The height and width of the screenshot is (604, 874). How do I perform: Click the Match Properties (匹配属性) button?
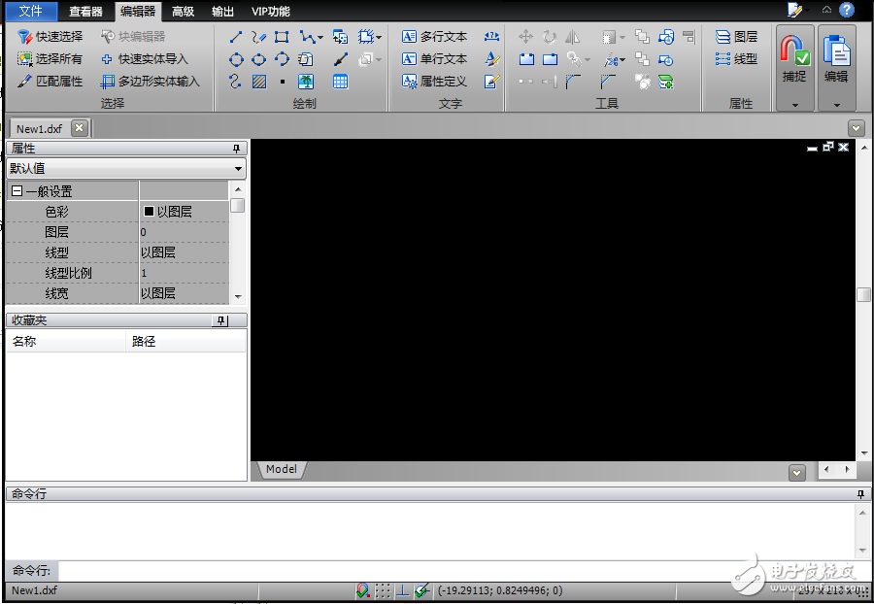[50, 82]
